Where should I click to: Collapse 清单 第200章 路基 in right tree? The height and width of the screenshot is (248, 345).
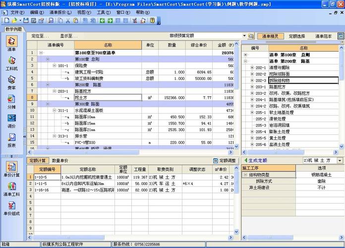click(x=245, y=61)
